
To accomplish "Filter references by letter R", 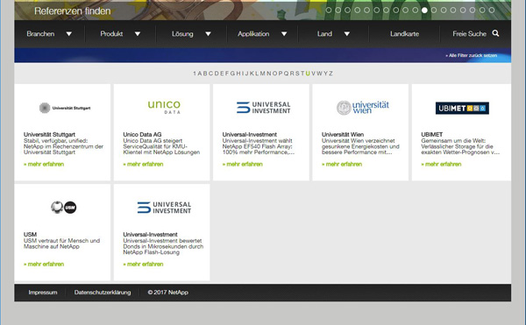I will pos(292,74).
